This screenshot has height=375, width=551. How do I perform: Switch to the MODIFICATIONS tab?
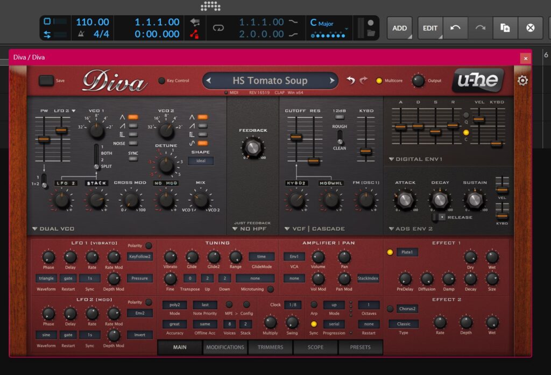tap(225, 347)
